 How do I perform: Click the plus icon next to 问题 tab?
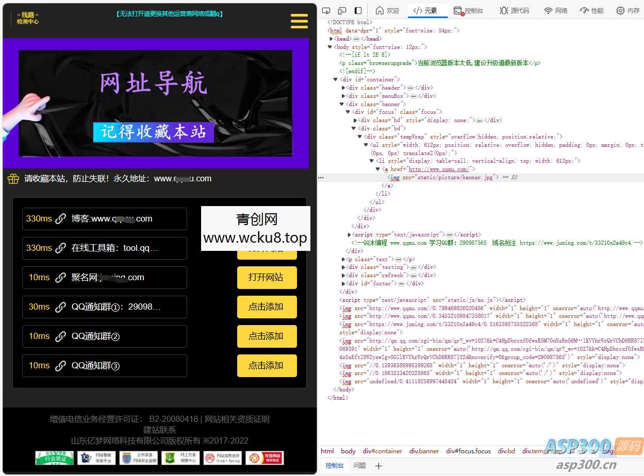pyautogui.click(x=378, y=465)
